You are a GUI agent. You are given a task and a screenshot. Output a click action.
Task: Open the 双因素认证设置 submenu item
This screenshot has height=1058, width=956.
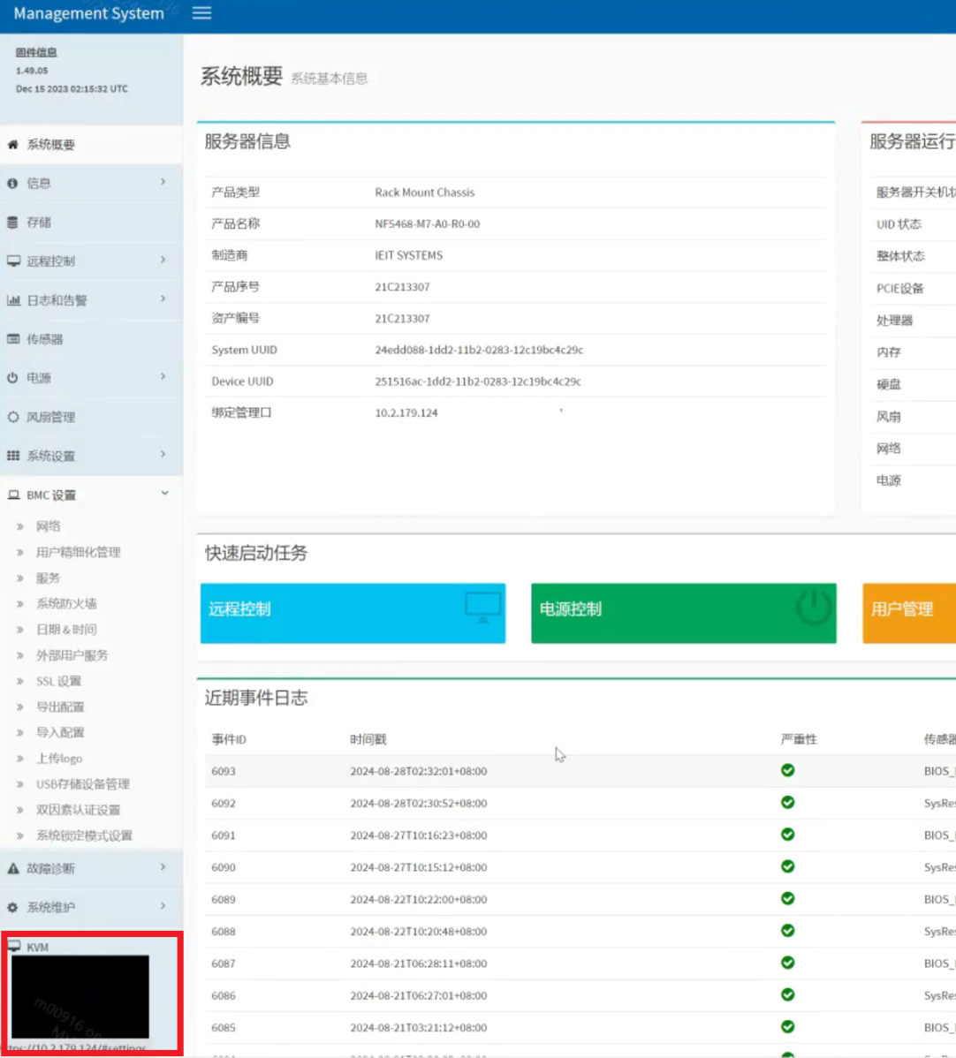click(79, 810)
